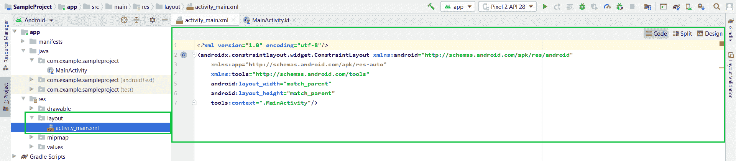Open the profiler gauge icon

coord(607,7)
